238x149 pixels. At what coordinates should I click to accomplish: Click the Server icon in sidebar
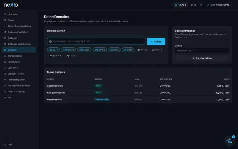pyautogui.click(x=5, y=20)
